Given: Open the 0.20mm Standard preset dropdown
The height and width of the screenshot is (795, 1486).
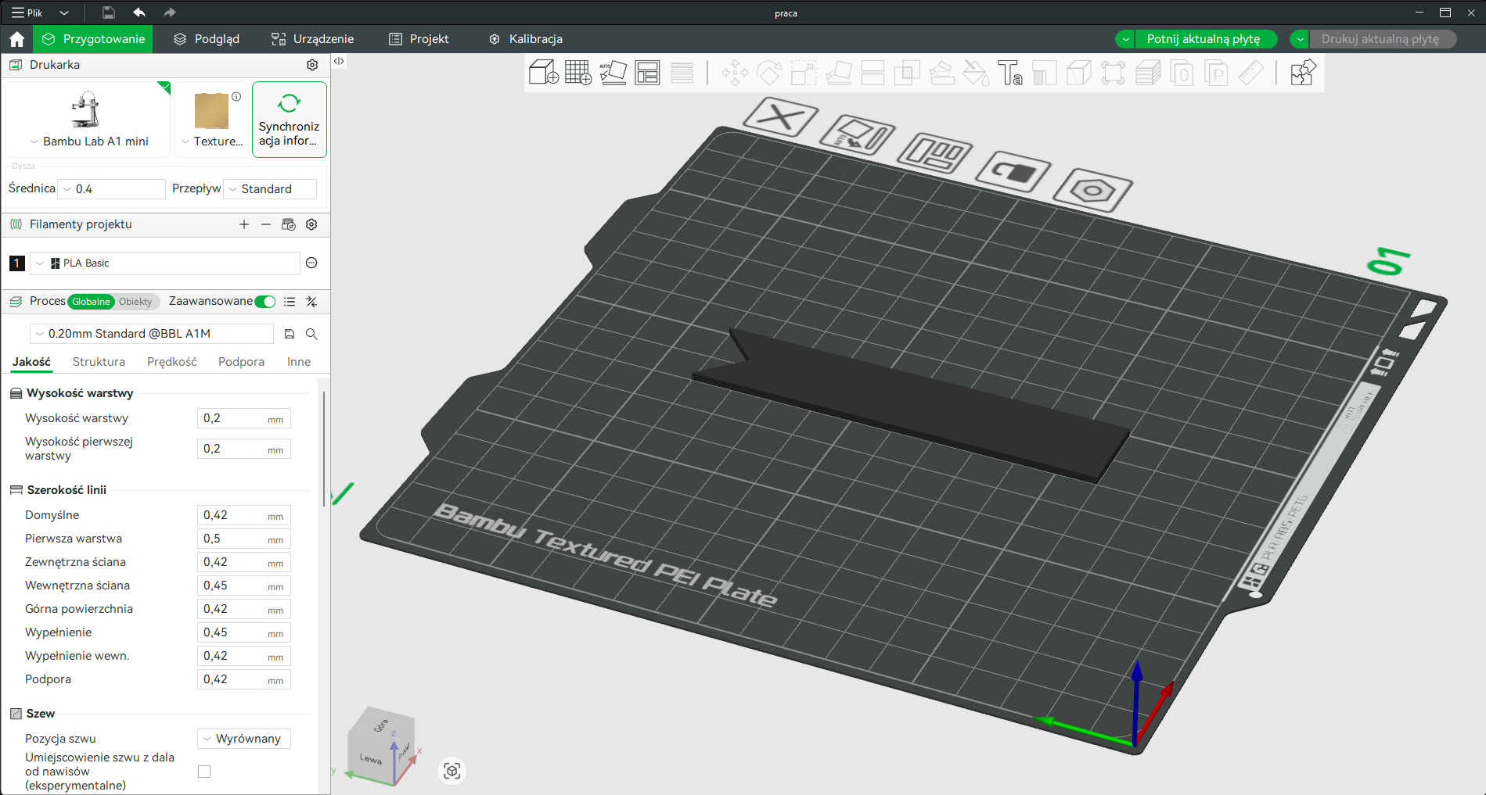Looking at the screenshot, I should pos(152,334).
